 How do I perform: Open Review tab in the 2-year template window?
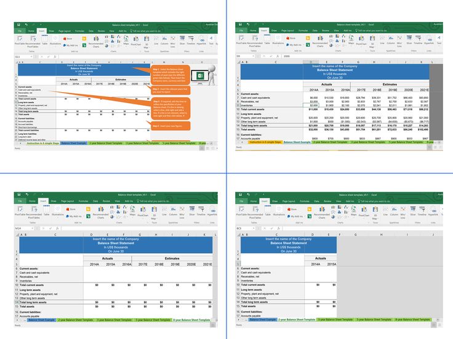327,201
